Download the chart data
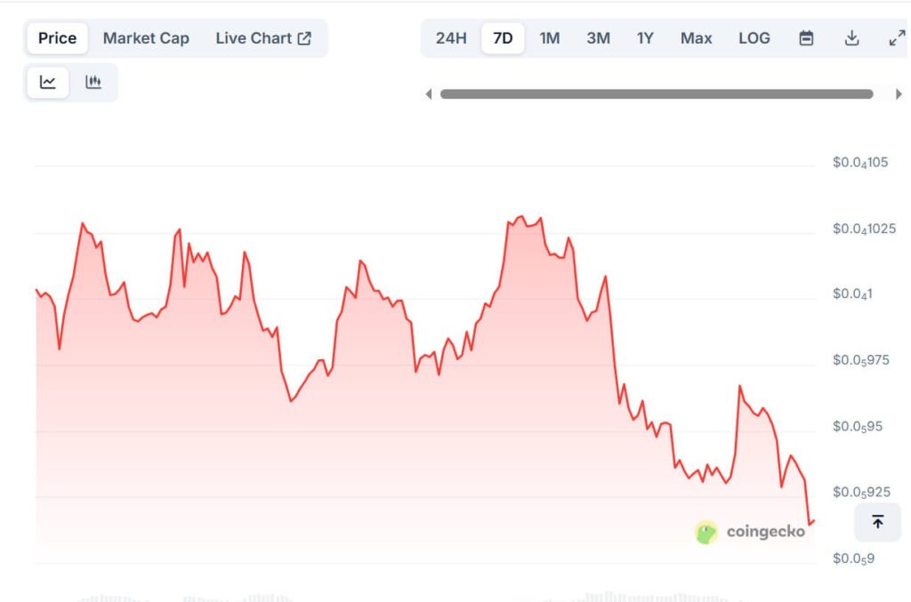The height and width of the screenshot is (602, 911). click(851, 38)
